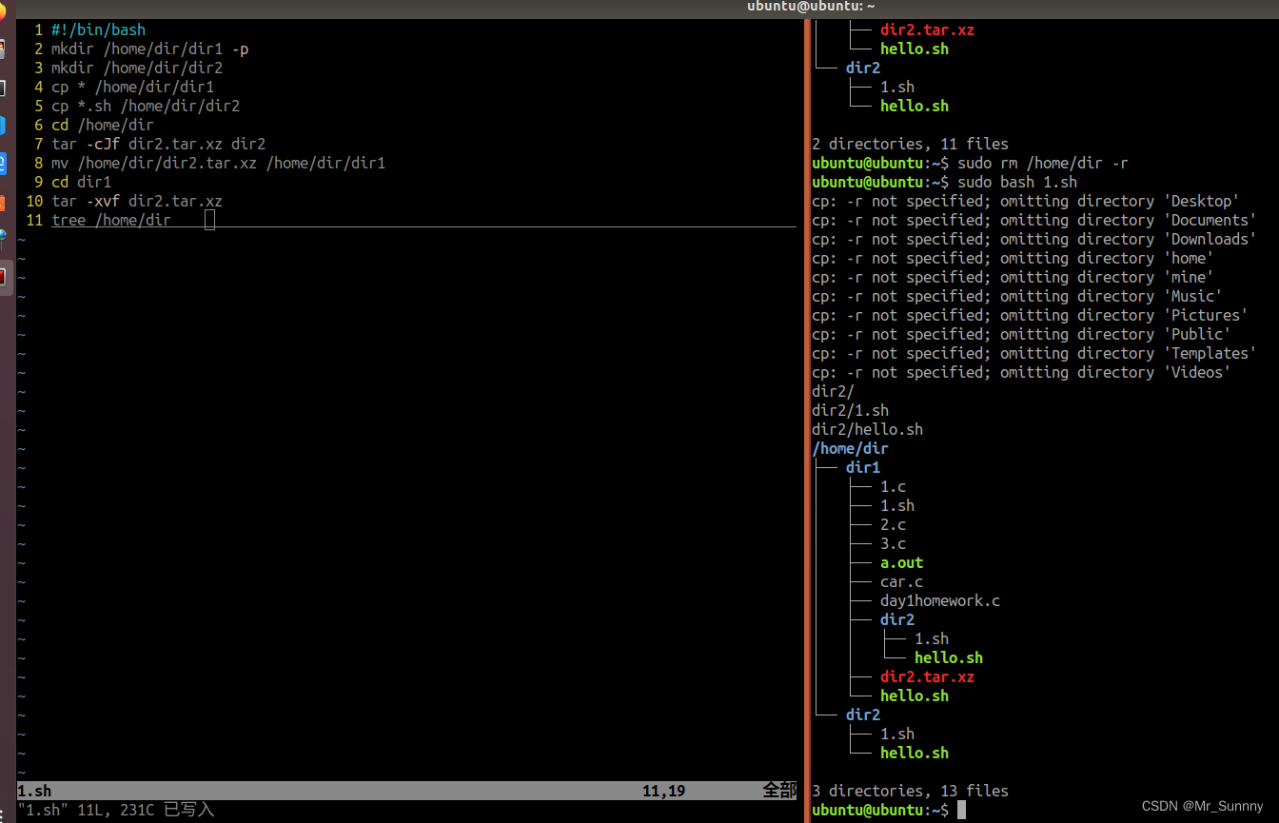
Task: Click the 'tree /home/dir' line in vim
Action: coord(111,220)
